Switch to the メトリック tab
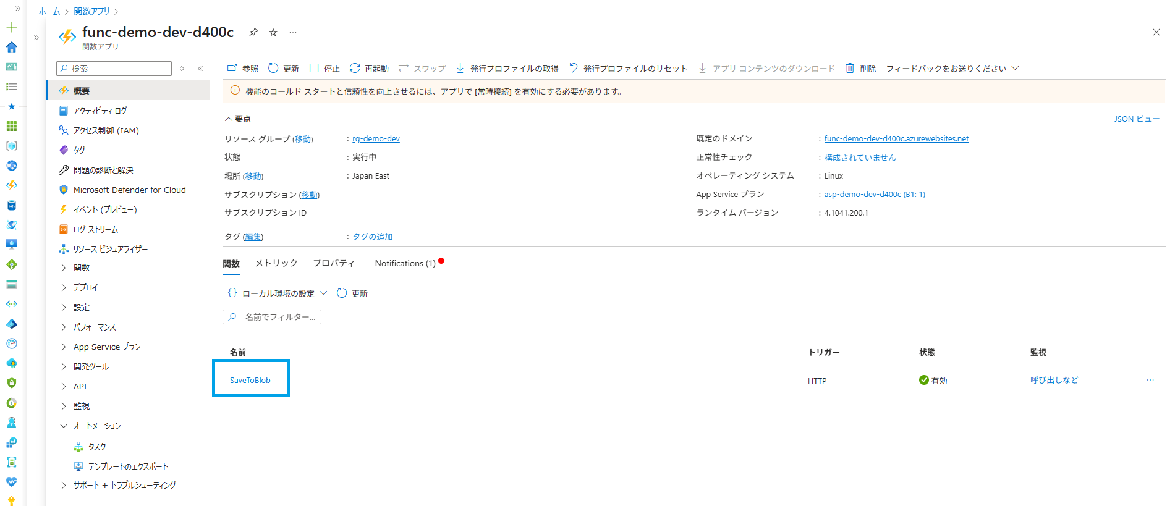The image size is (1175, 506). [276, 263]
